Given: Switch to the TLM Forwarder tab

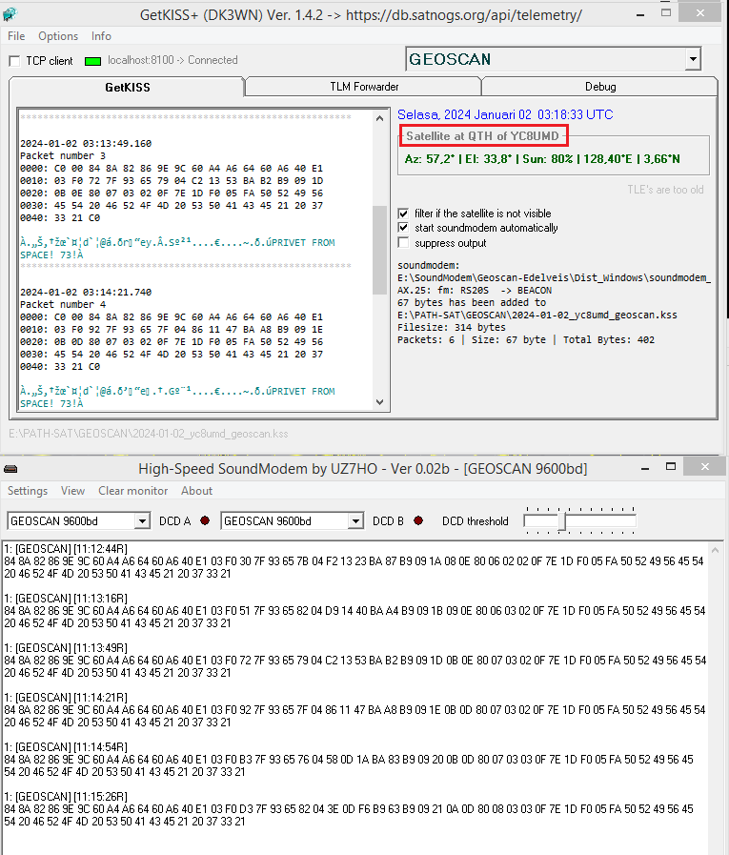Looking at the screenshot, I should click(x=364, y=87).
